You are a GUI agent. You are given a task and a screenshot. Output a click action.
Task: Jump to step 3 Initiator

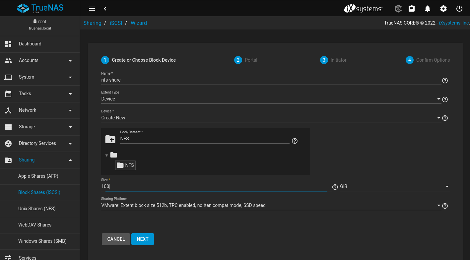333,60
